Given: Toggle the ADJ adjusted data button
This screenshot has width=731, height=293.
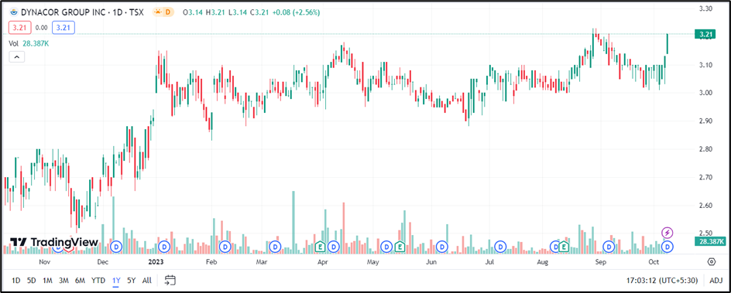Looking at the screenshot, I should pos(716,281).
